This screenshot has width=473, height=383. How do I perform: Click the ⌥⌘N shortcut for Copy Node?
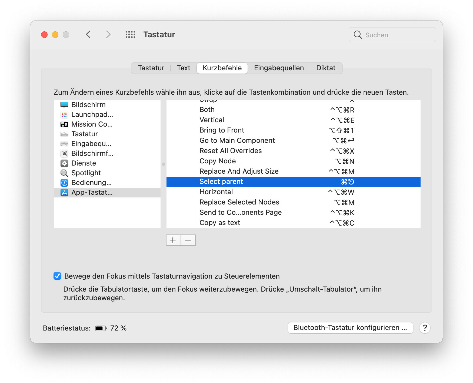(x=345, y=161)
